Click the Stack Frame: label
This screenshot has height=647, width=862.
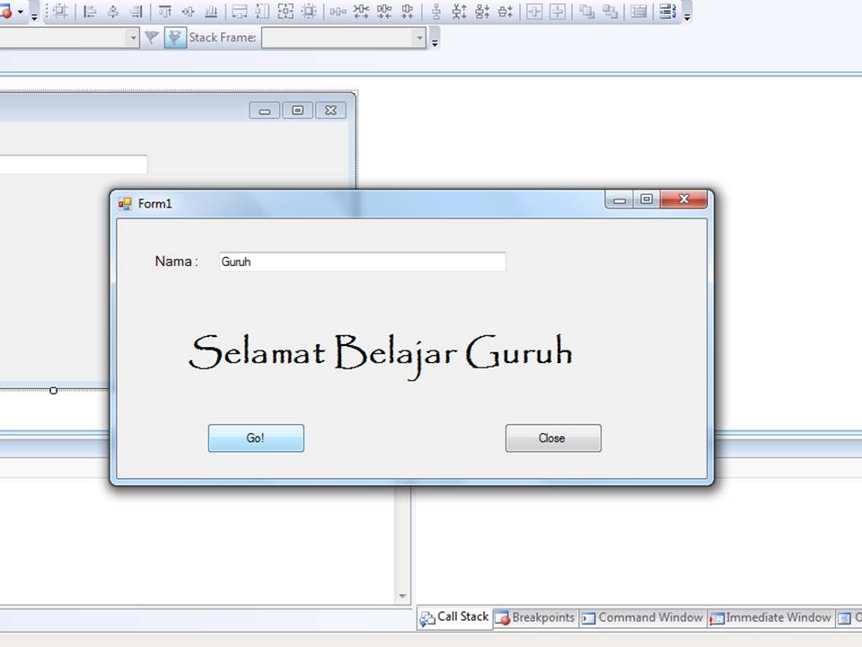tap(223, 38)
